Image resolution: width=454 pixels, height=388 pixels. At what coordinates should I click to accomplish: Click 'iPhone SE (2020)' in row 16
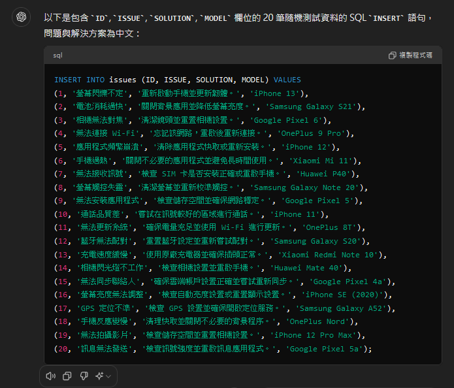tap(342, 295)
